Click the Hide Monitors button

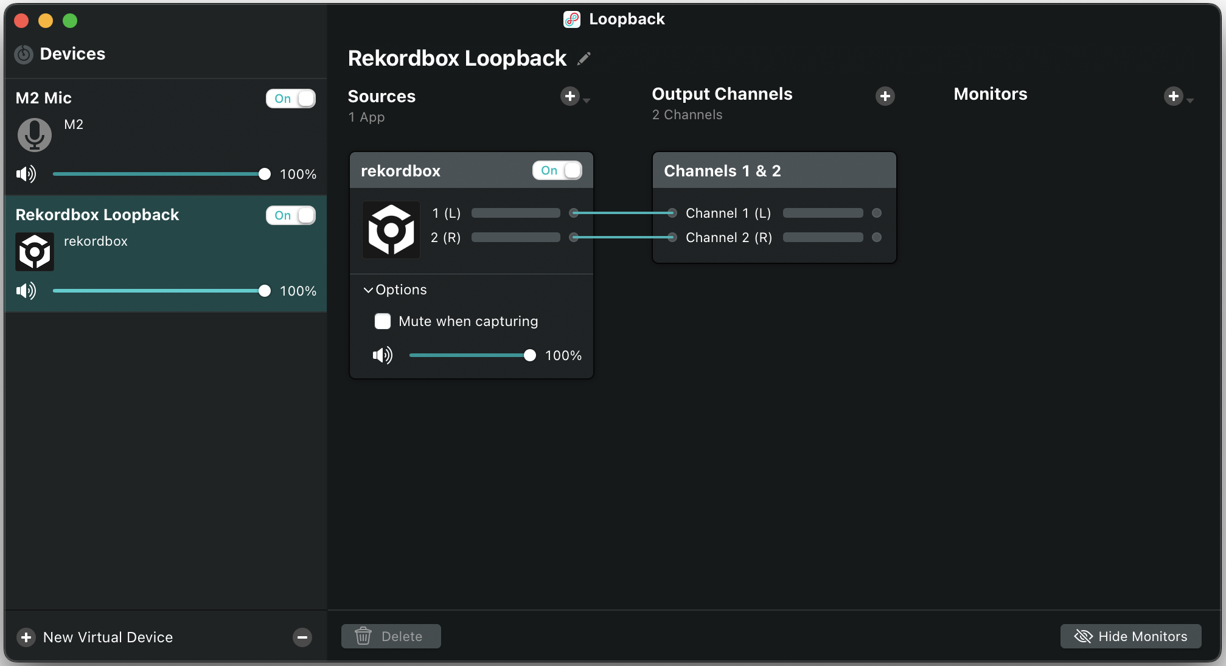pos(1130,636)
